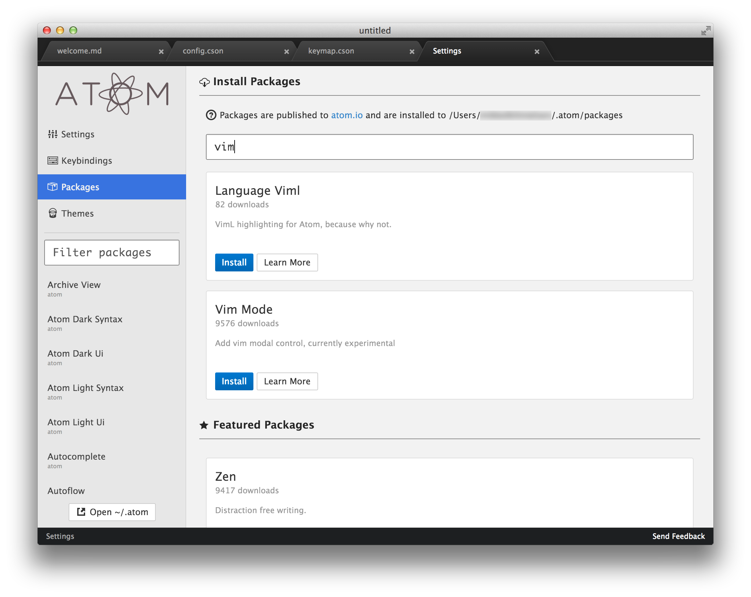Click the 'Distraction free writing.' description
Viewport: 751px width, 597px height.
point(261,510)
